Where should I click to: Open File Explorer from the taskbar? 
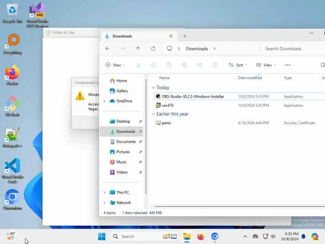(x=187, y=236)
